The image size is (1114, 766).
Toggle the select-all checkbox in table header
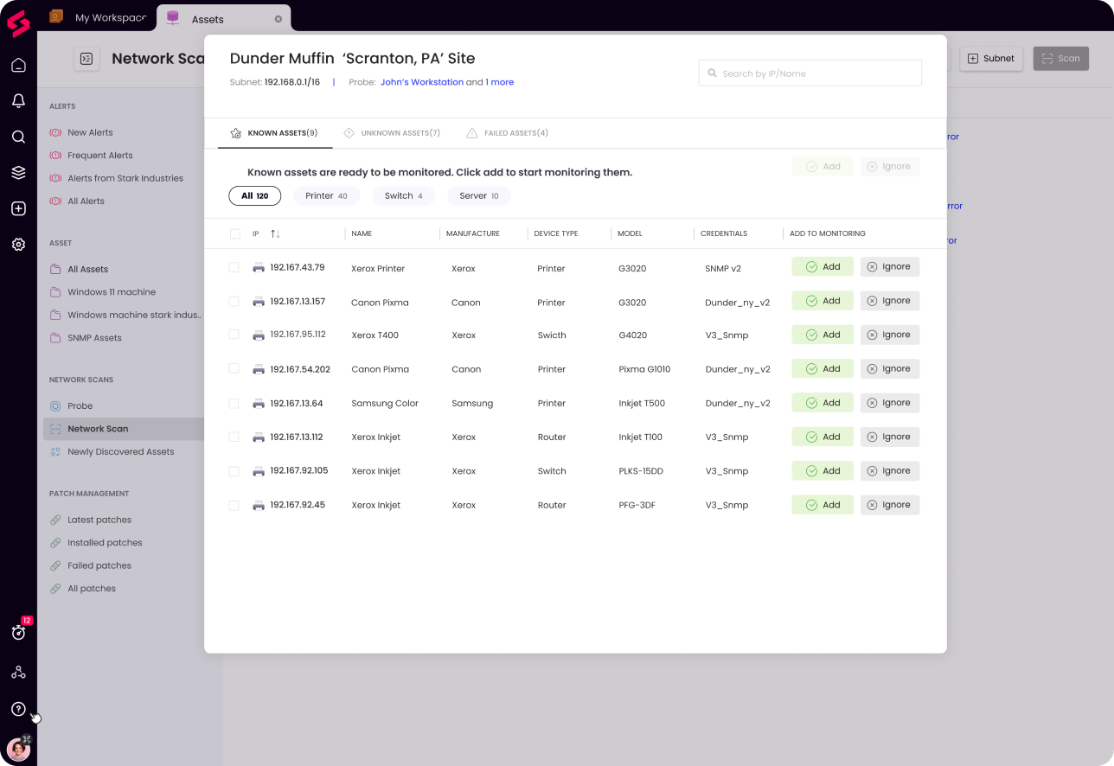click(x=234, y=233)
